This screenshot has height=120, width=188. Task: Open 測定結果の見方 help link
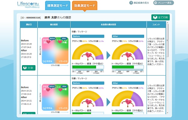pos(141,3)
